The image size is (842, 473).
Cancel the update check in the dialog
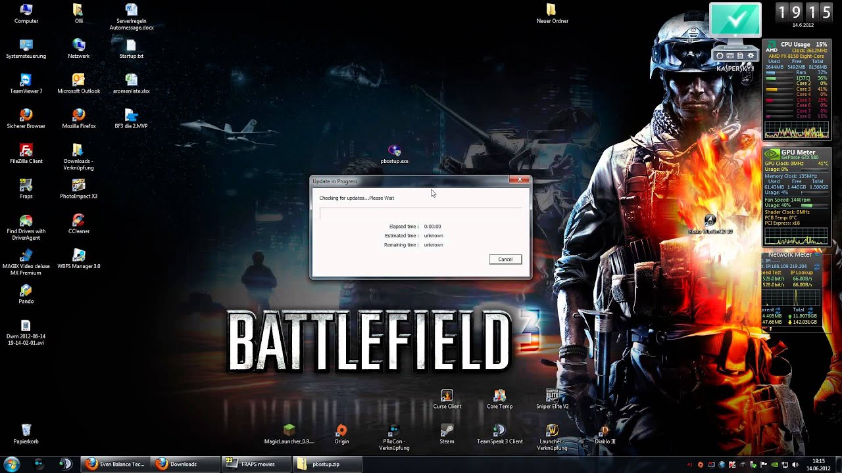tap(505, 259)
